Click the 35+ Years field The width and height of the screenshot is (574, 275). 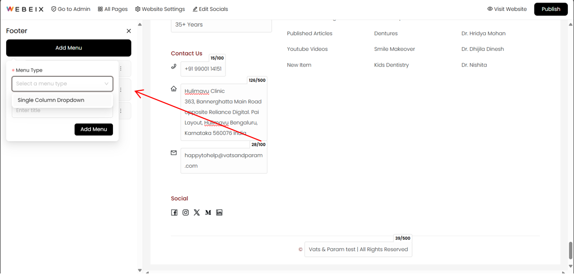221,25
